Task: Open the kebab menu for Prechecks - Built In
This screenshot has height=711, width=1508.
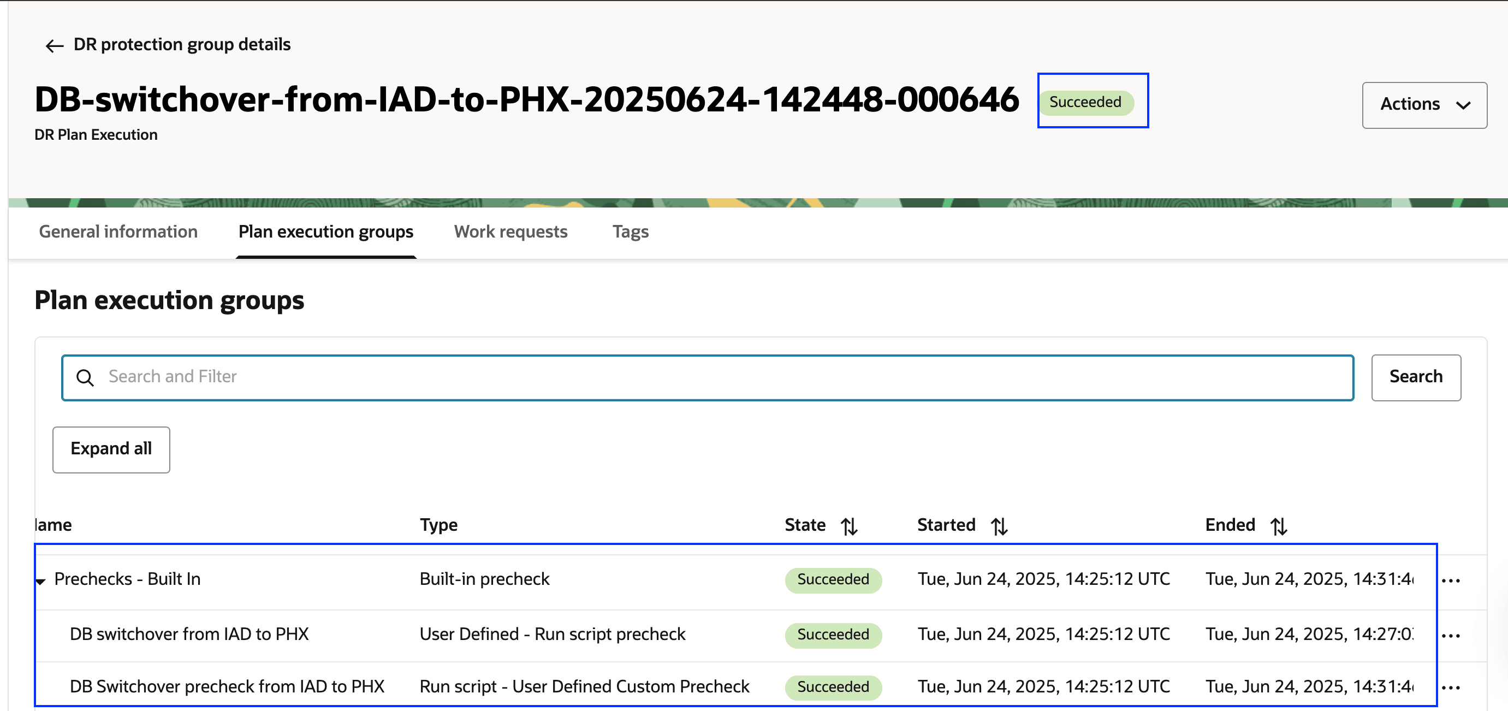Action: tap(1451, 580)
